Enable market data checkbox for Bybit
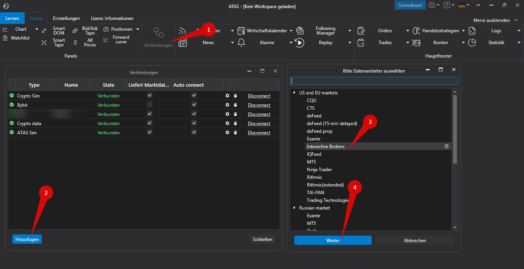Image resolution: width=524 pixels, height=269 pixels. click(x=150, y=104)
